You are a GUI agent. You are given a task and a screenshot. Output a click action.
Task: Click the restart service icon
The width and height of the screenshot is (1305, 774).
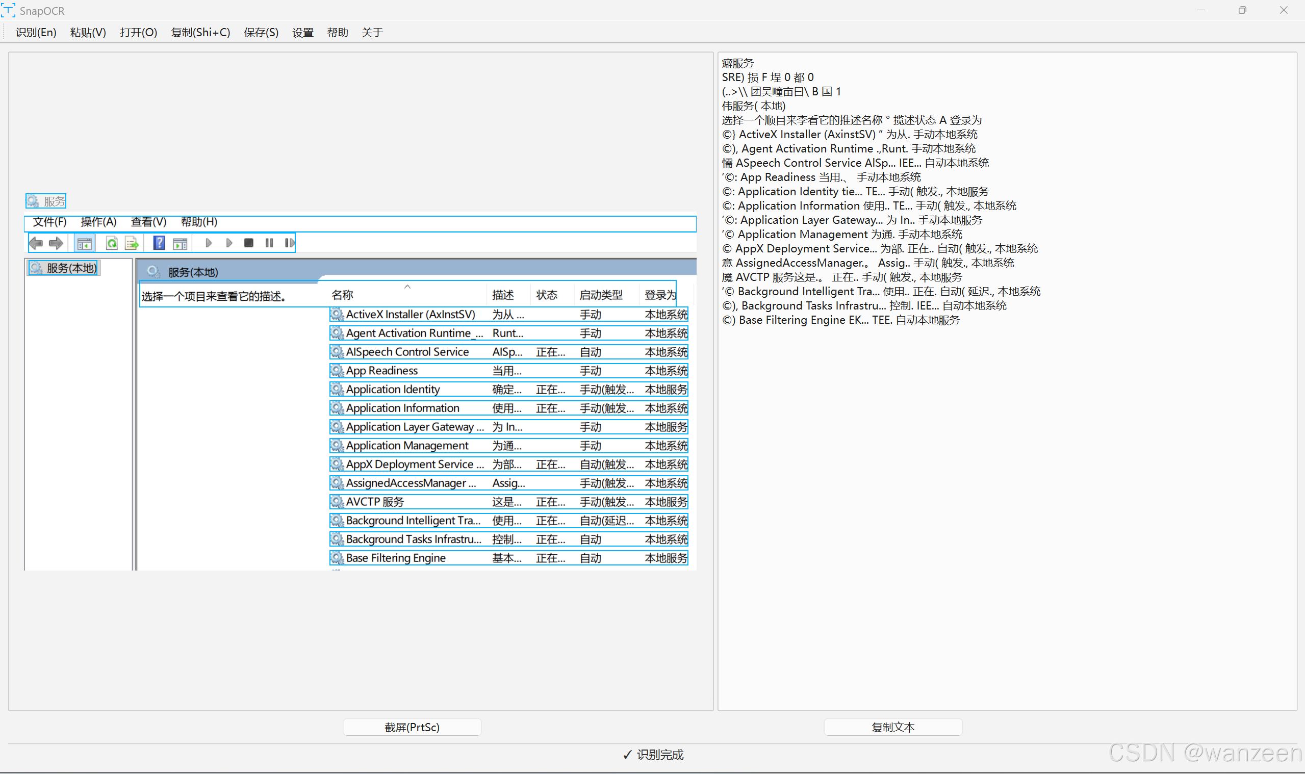pyautogui.click(x=290, y=243)
